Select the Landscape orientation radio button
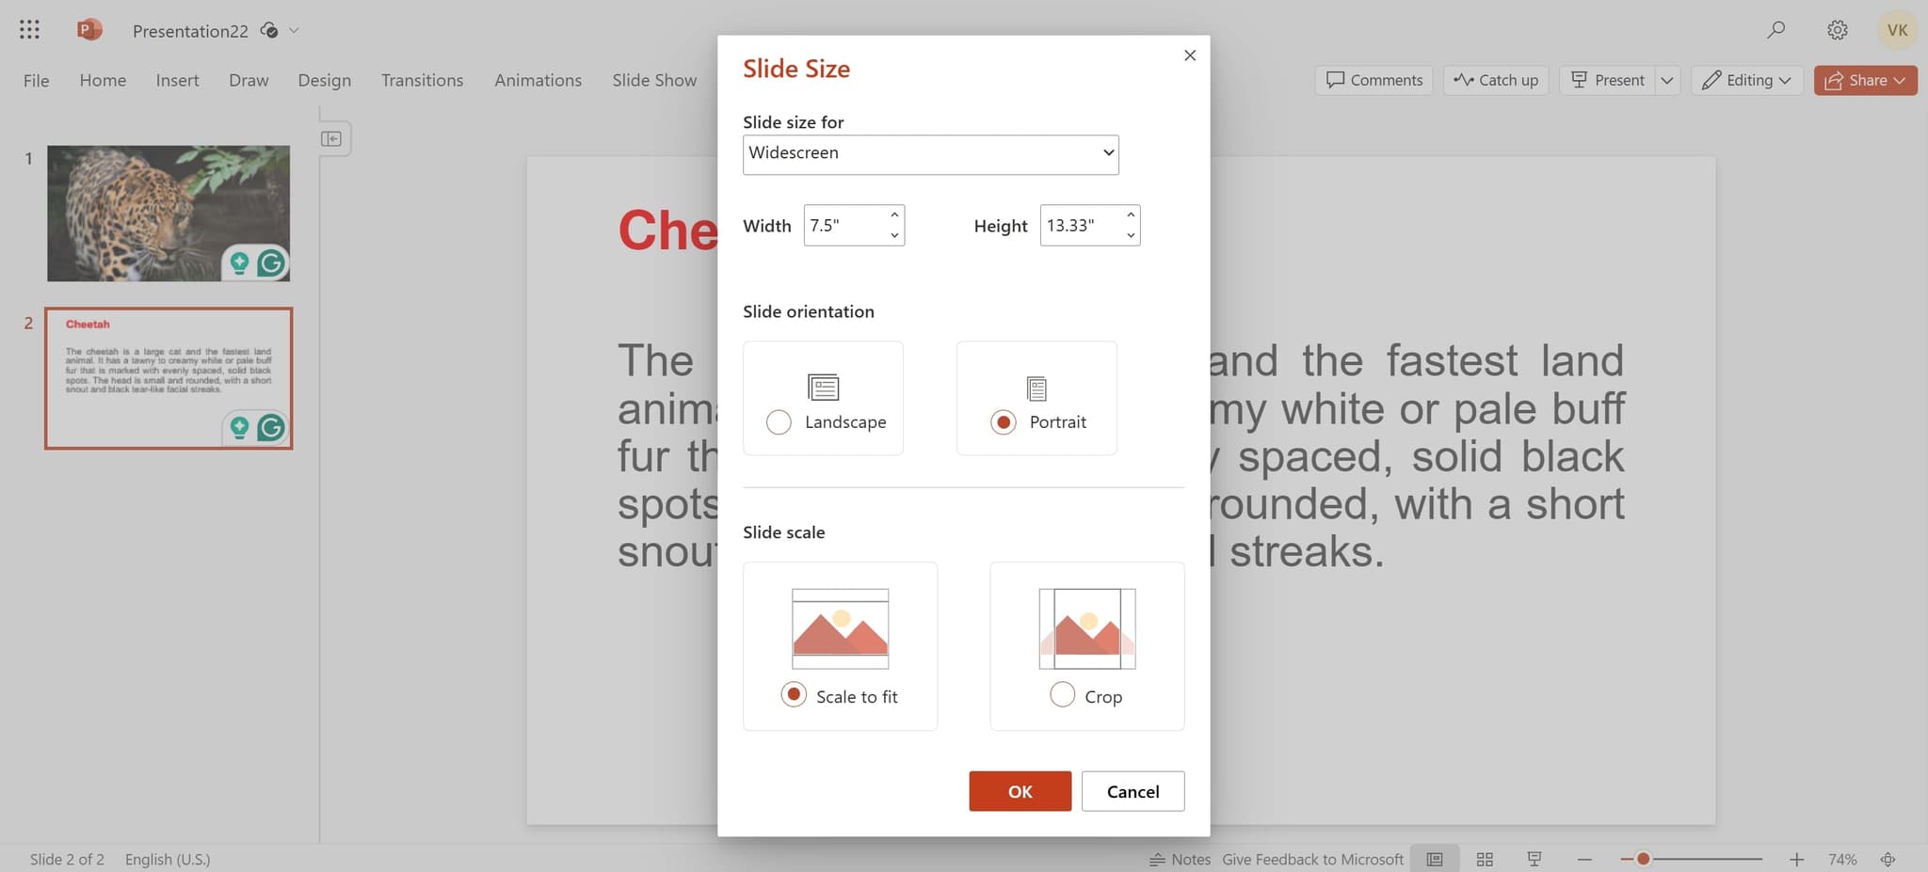This screenshot has height=872, width=1928. tap(779, 422)
